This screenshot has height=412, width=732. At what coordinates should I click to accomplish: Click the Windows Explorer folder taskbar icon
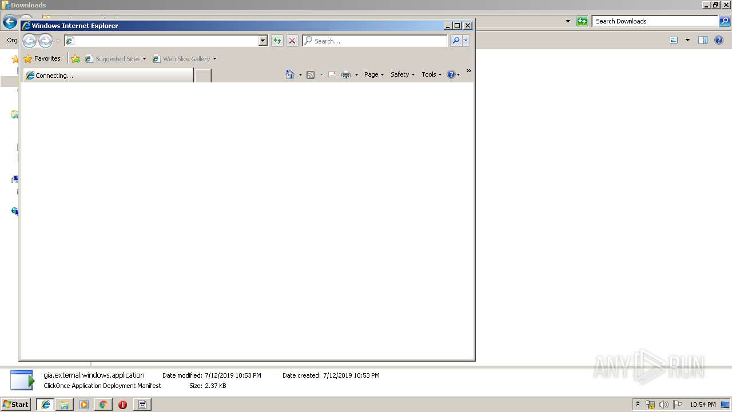(65, 405)
